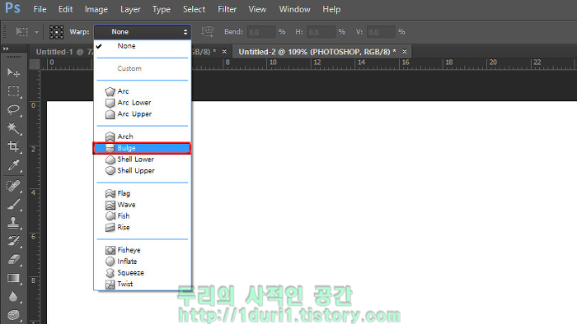Open the File menu
This screenshot has width=577, height=324.
40,9
